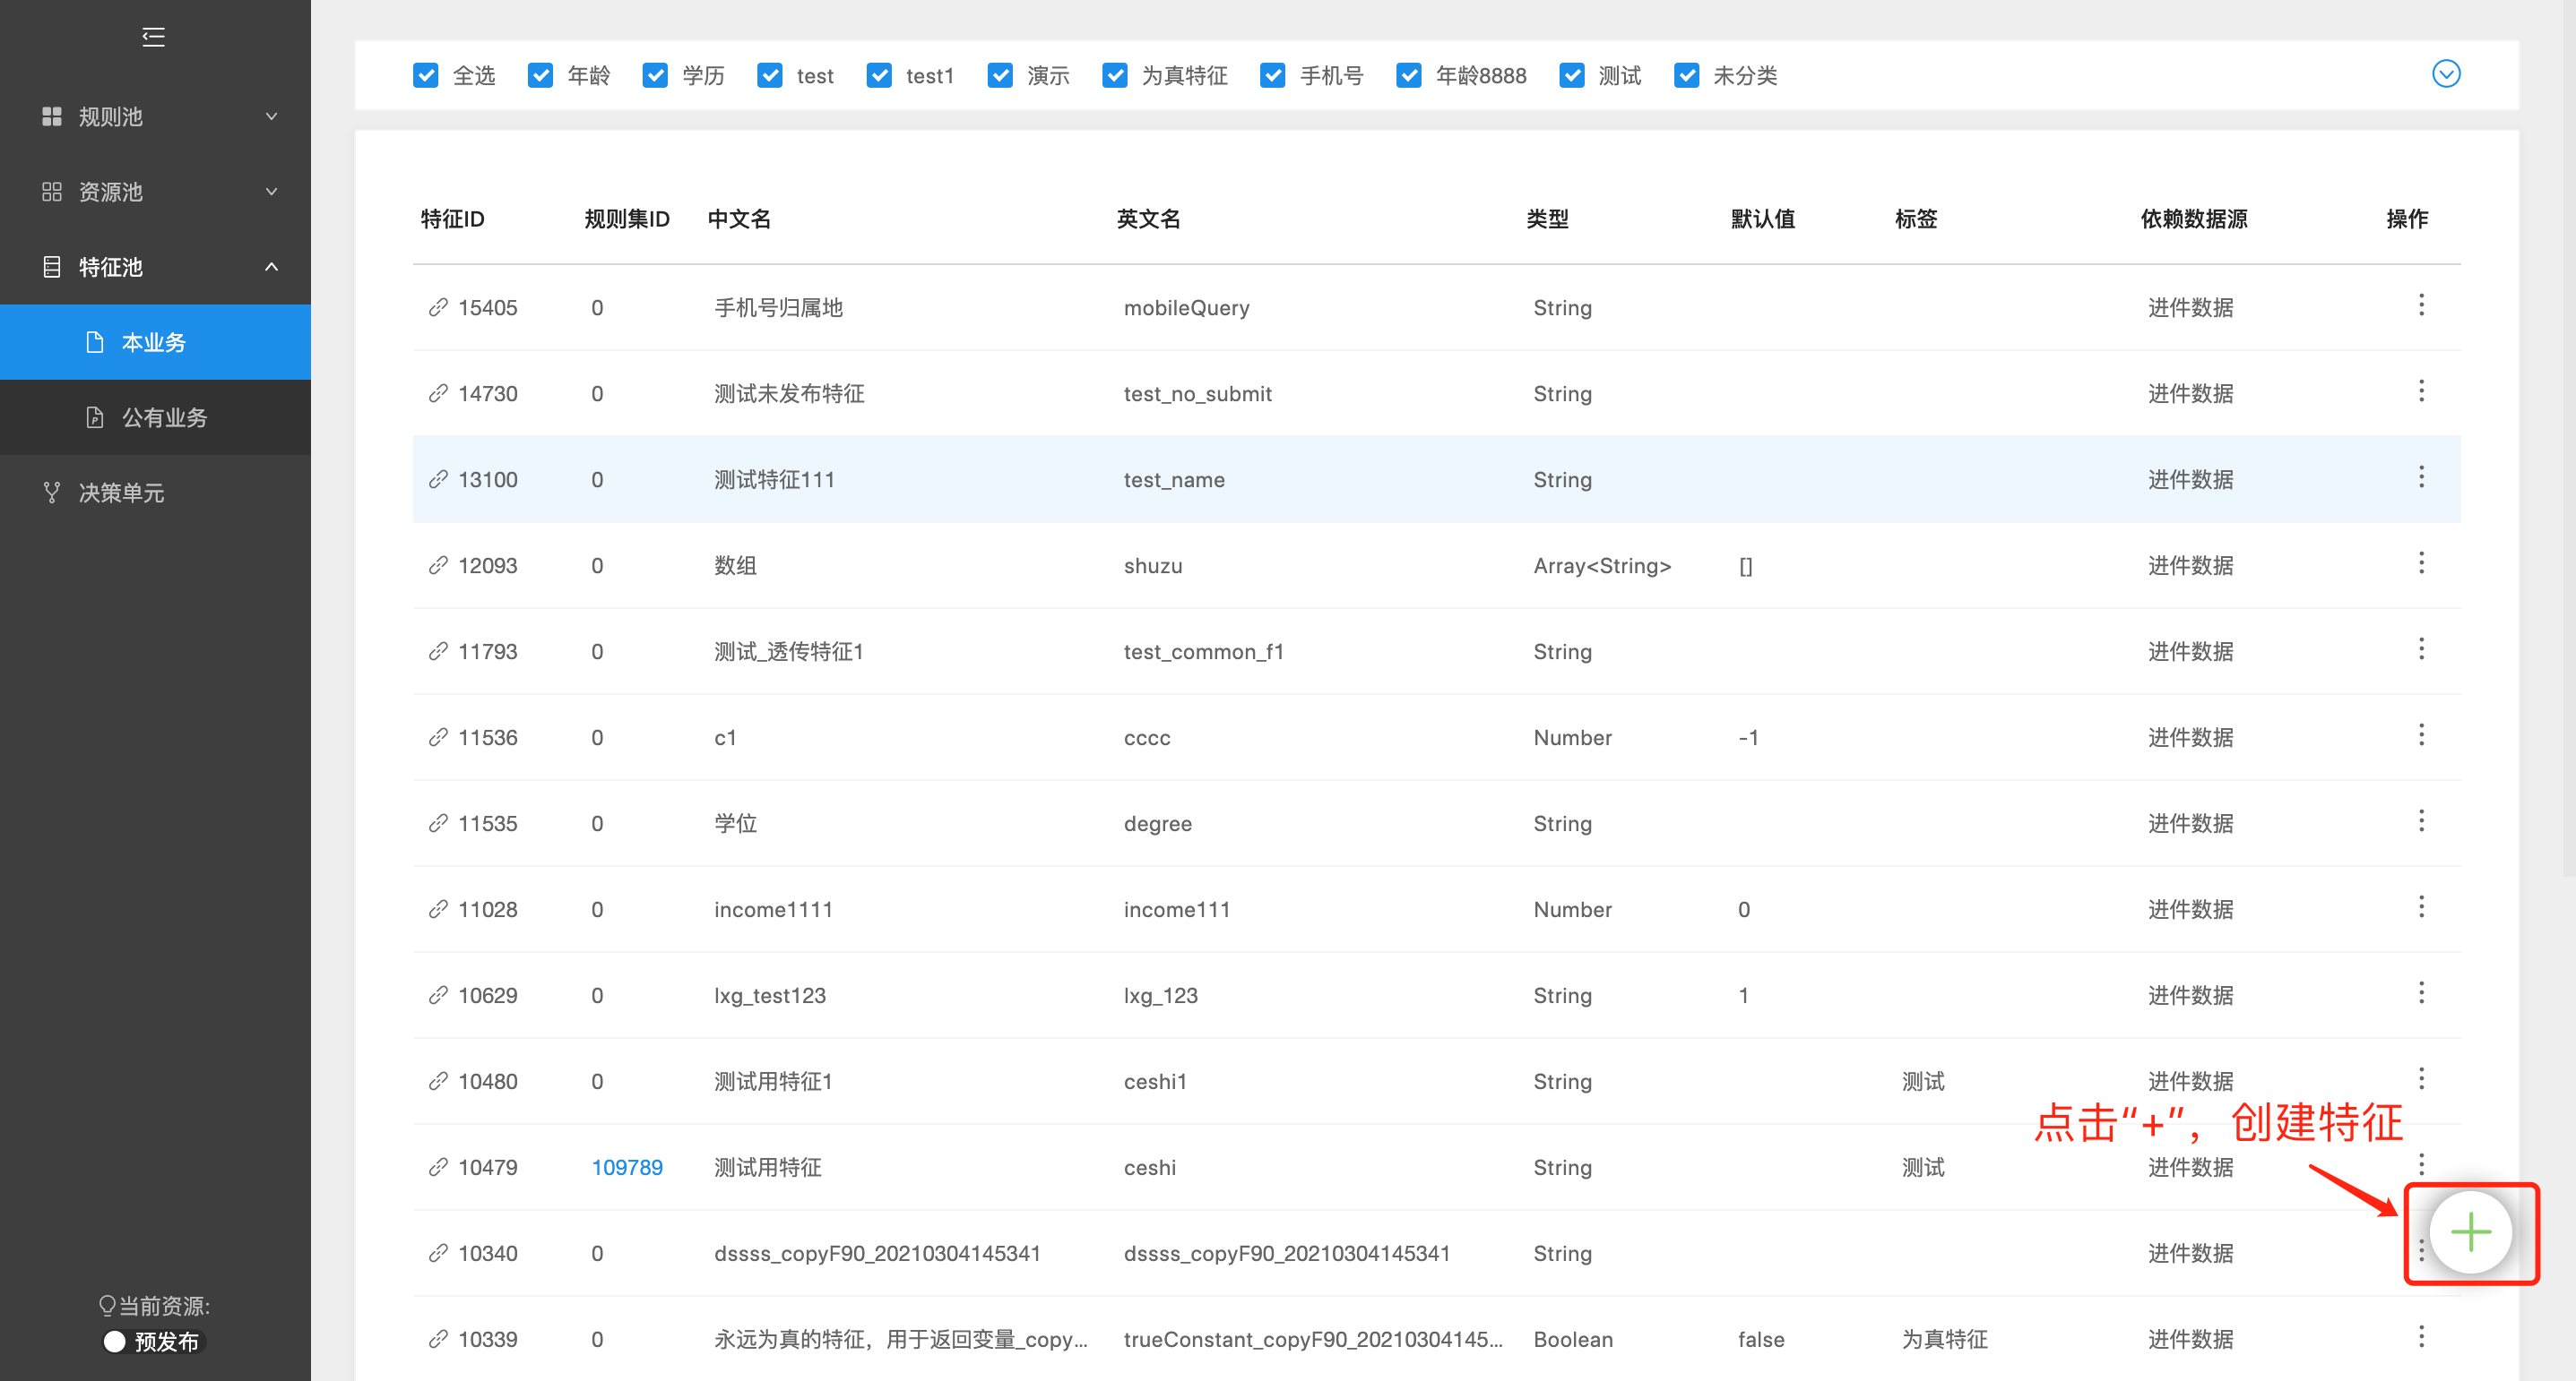Click the link icon for feature 14730
The height and width of the screenshot is (1381, 2576).
(x=438, y=392)
